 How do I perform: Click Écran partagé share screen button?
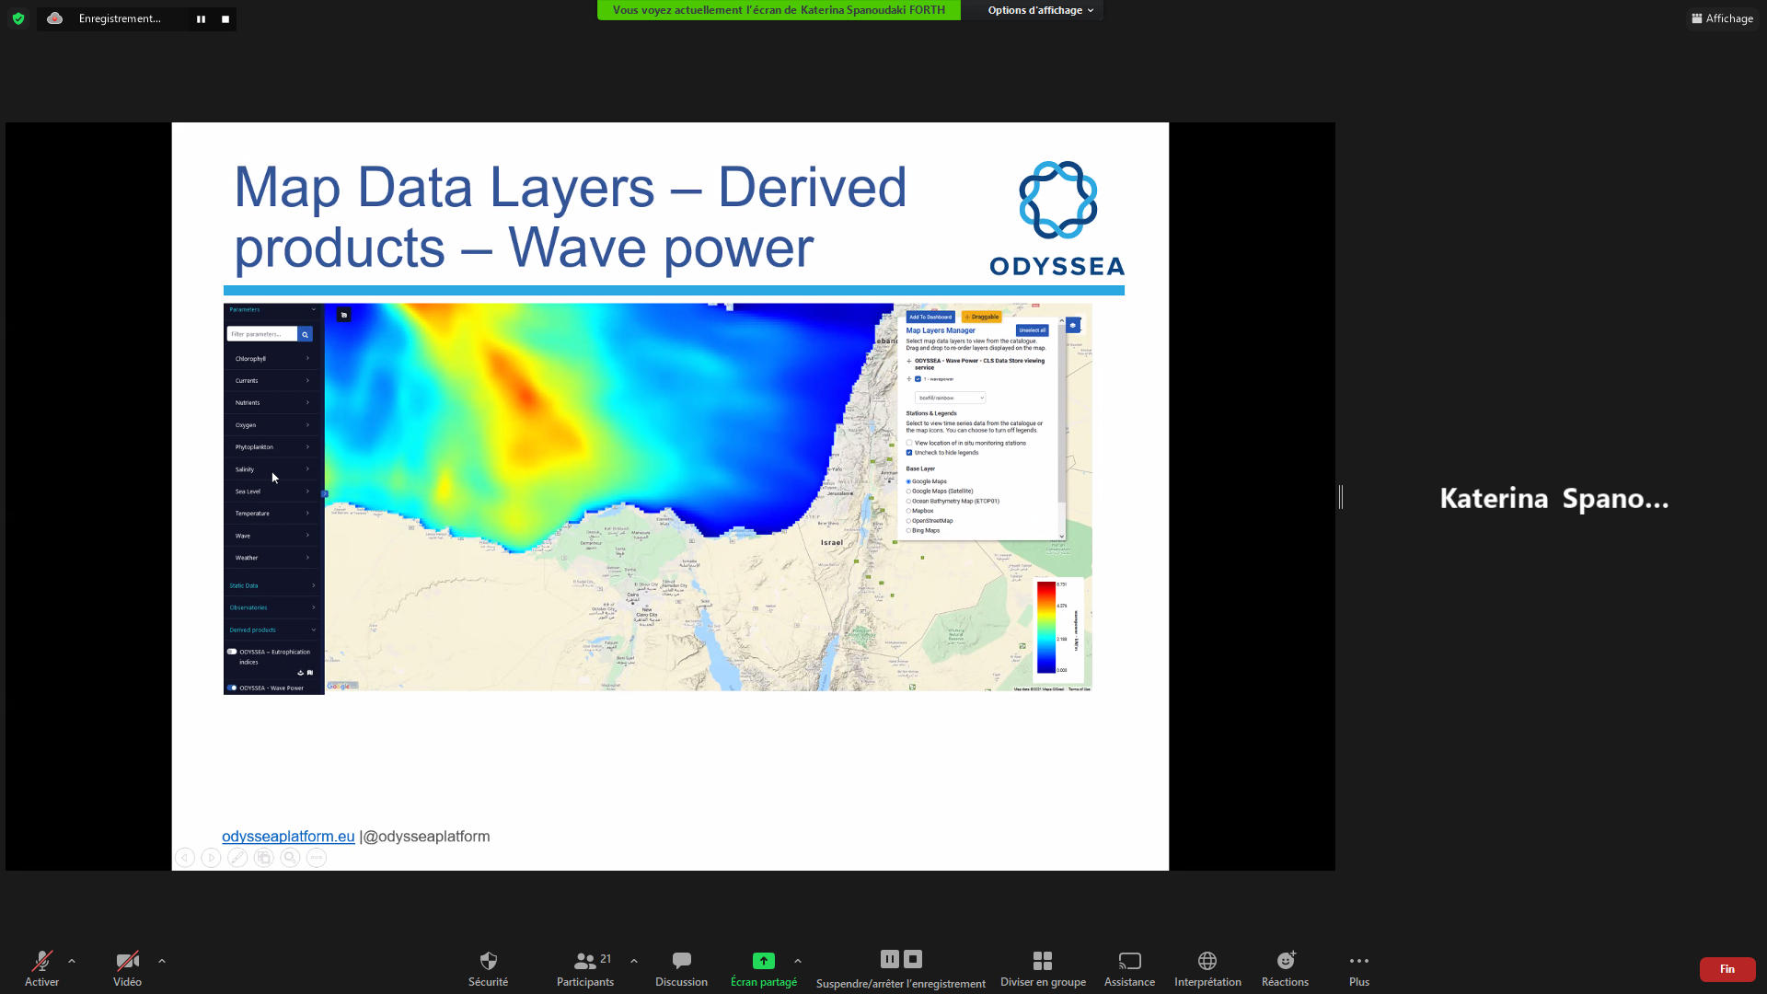coord(763,962)
